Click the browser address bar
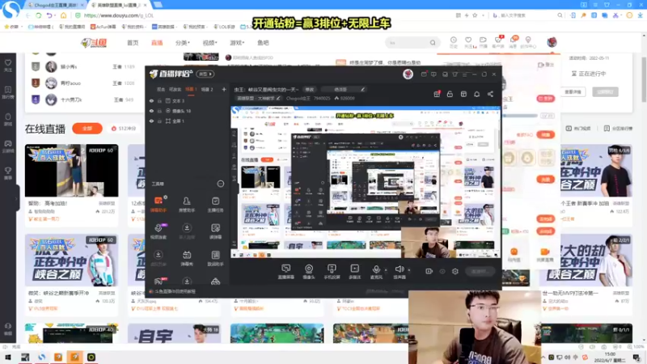647x364 pixels. point(264,15)
